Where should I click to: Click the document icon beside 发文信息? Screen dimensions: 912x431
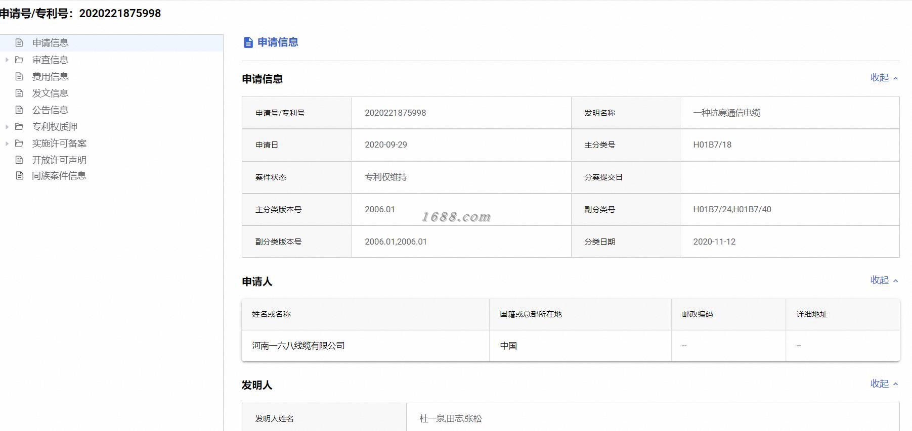tap(19, 93)
